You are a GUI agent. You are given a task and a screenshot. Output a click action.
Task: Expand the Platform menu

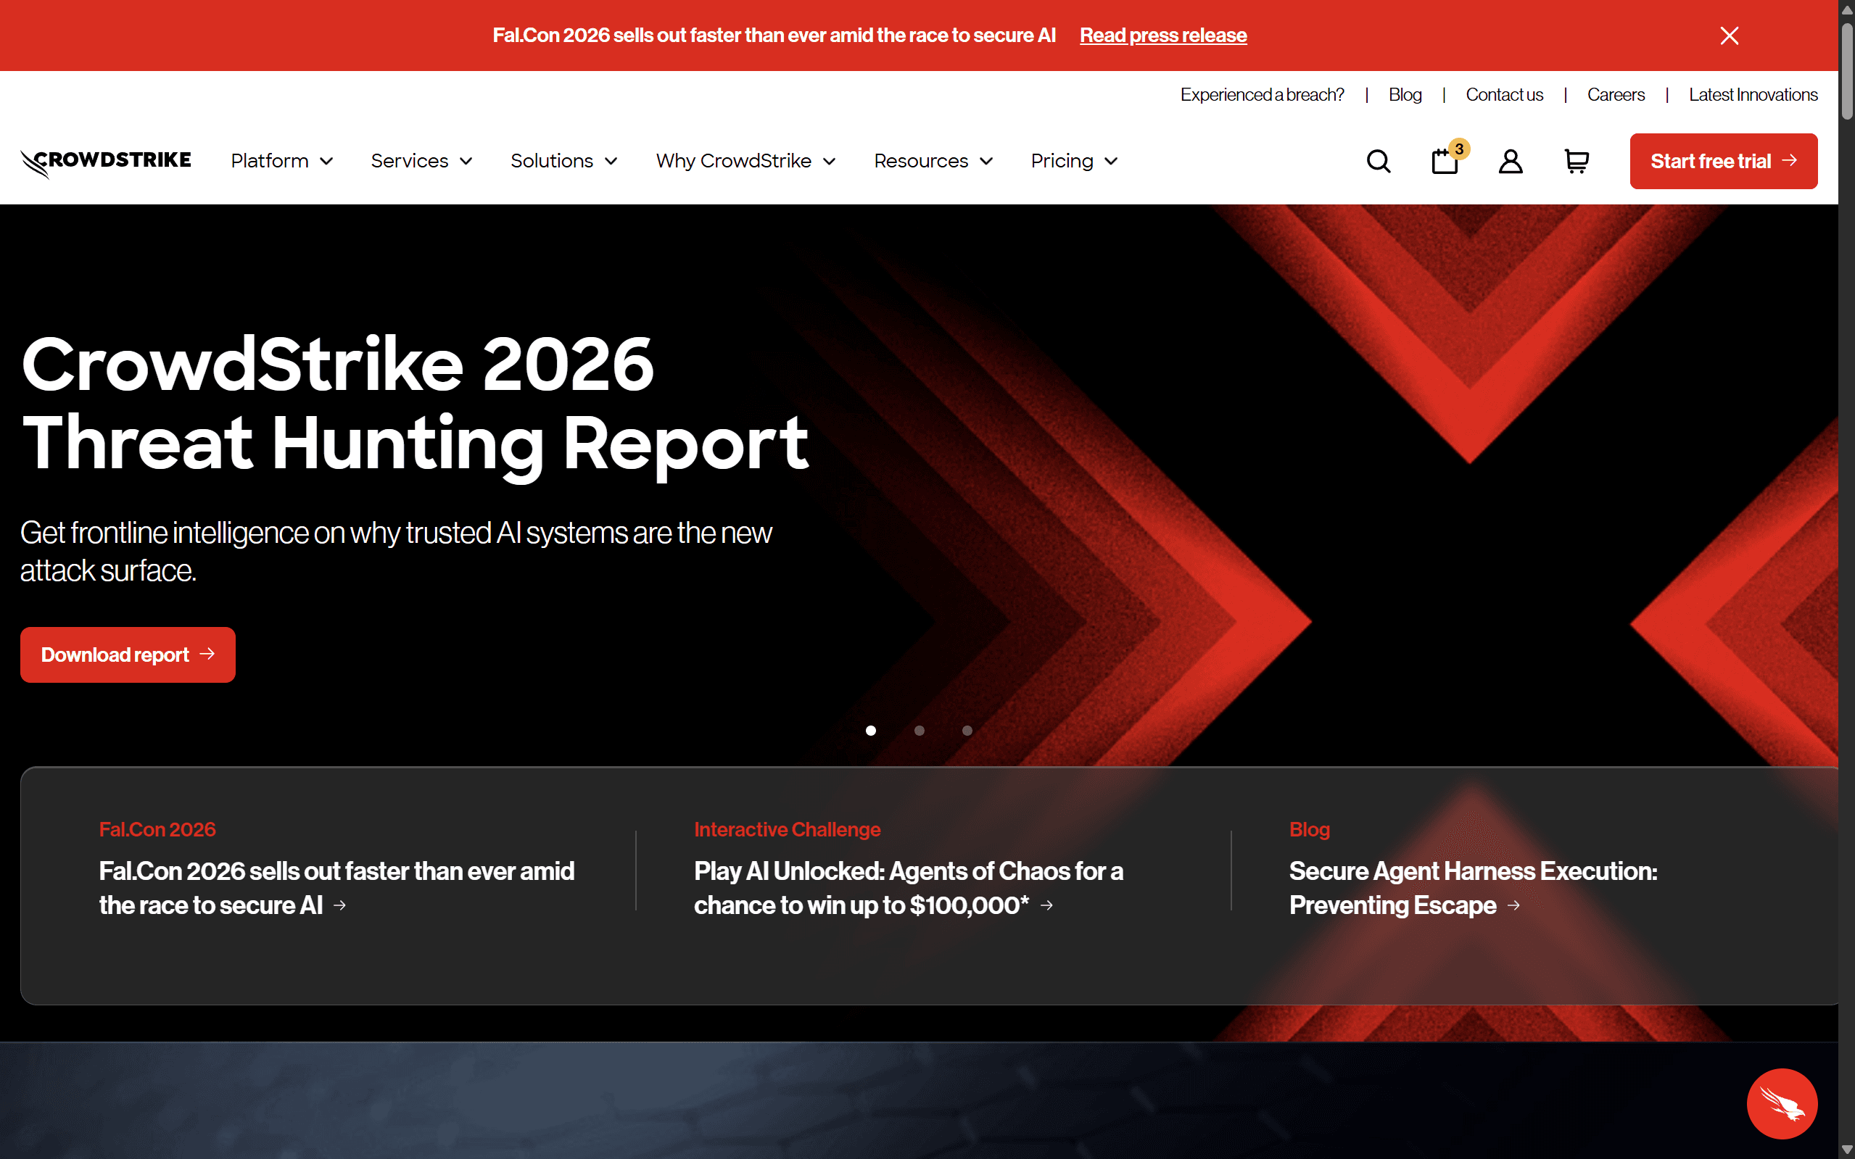coord(282,161)
